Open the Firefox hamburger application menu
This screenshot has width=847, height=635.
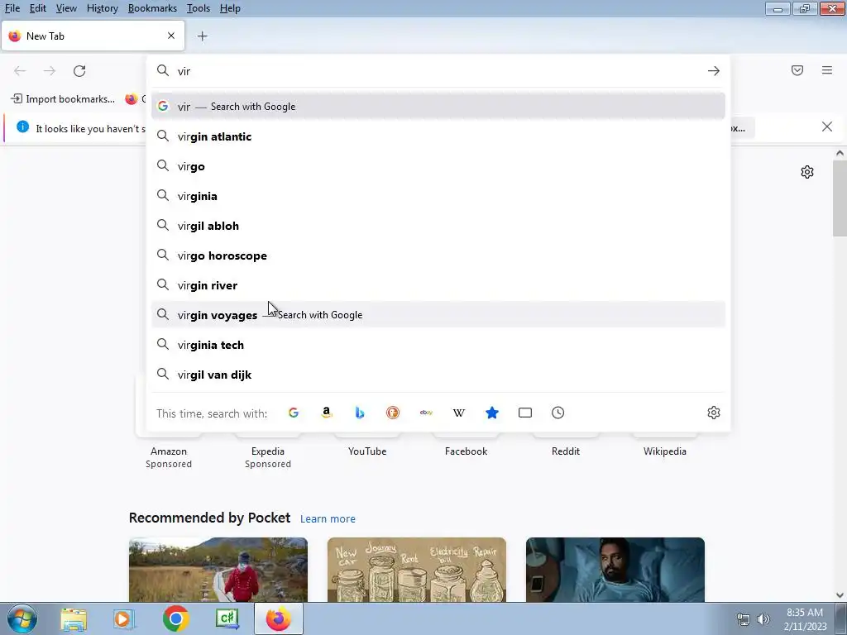tap(827, 70)
